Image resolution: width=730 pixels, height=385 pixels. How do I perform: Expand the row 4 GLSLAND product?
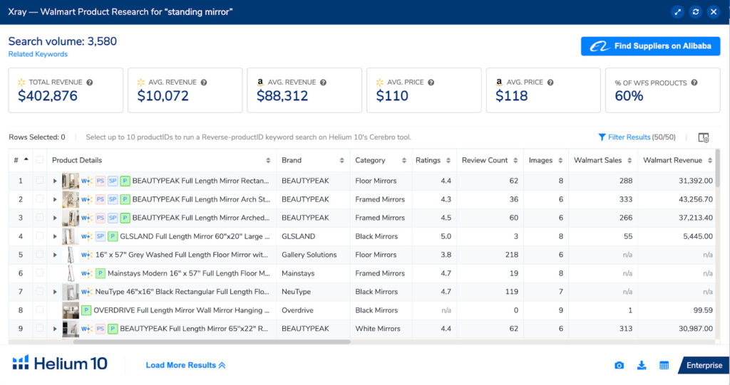[x=55, y=236]
